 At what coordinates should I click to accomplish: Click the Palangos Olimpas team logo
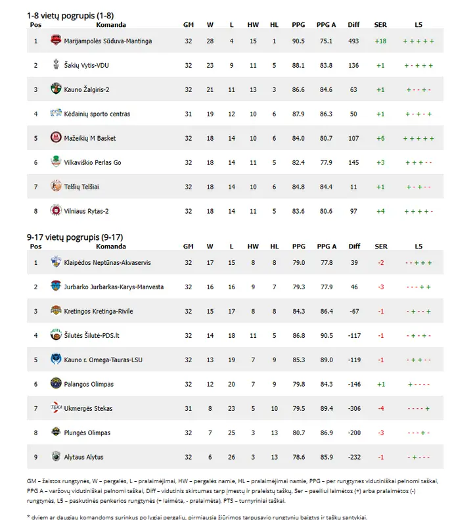click(x=56, y=383)
